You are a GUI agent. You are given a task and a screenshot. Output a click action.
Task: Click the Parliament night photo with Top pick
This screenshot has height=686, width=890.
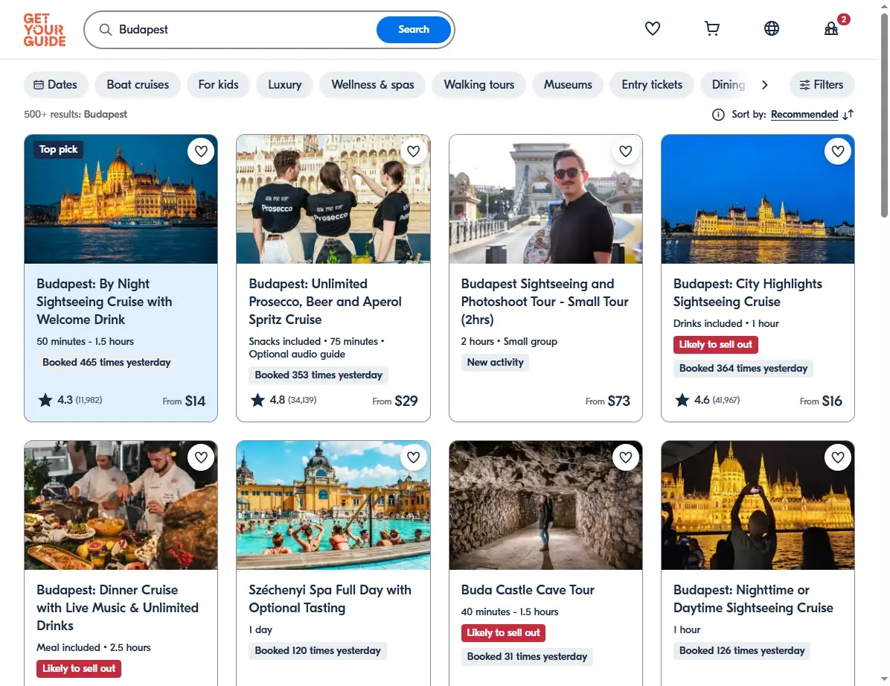click(121, 199)
